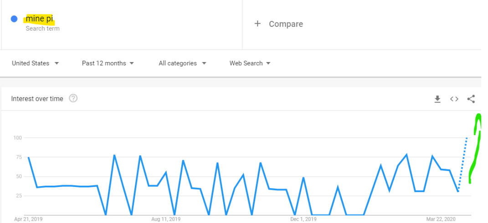This screenshot has width=488, height=223.
Task: Click the Aug 11, 2019 axis label
Action: 166,219
